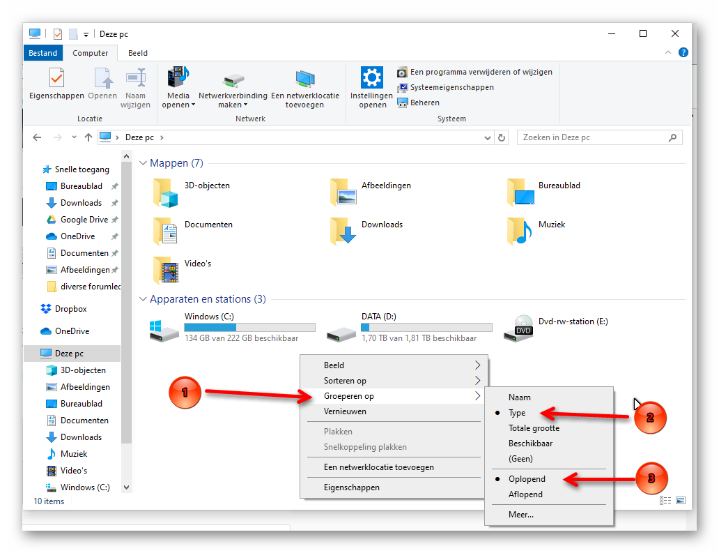
Task: Open Instellingen openen gear icon
Action: (x=371, y=78)
